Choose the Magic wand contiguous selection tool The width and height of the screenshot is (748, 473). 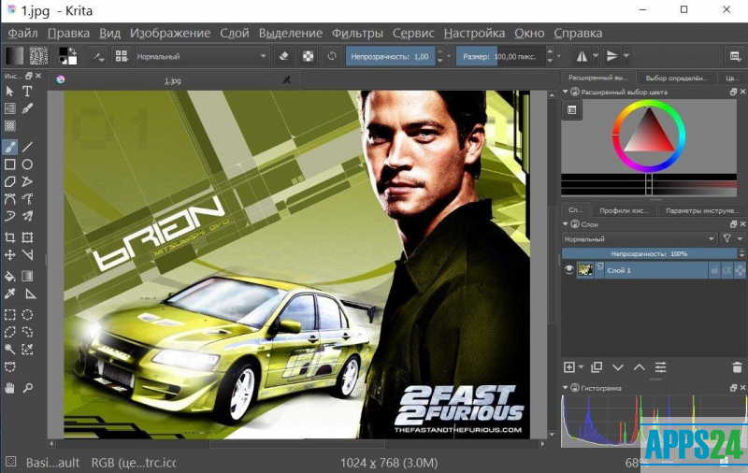click(9, 350)
